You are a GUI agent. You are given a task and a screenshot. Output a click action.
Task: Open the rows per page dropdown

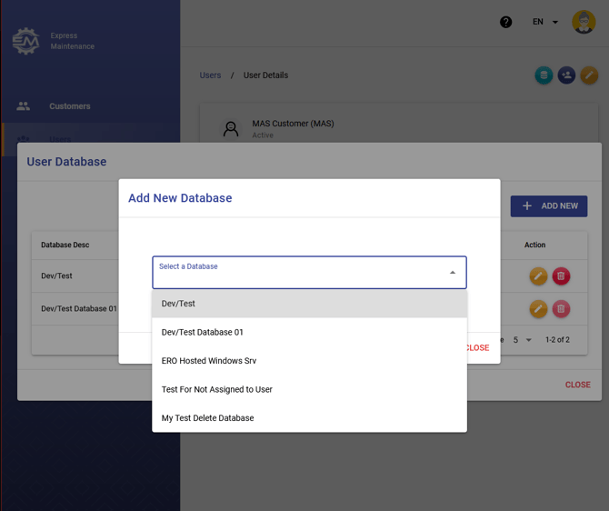tap(522, 340)
